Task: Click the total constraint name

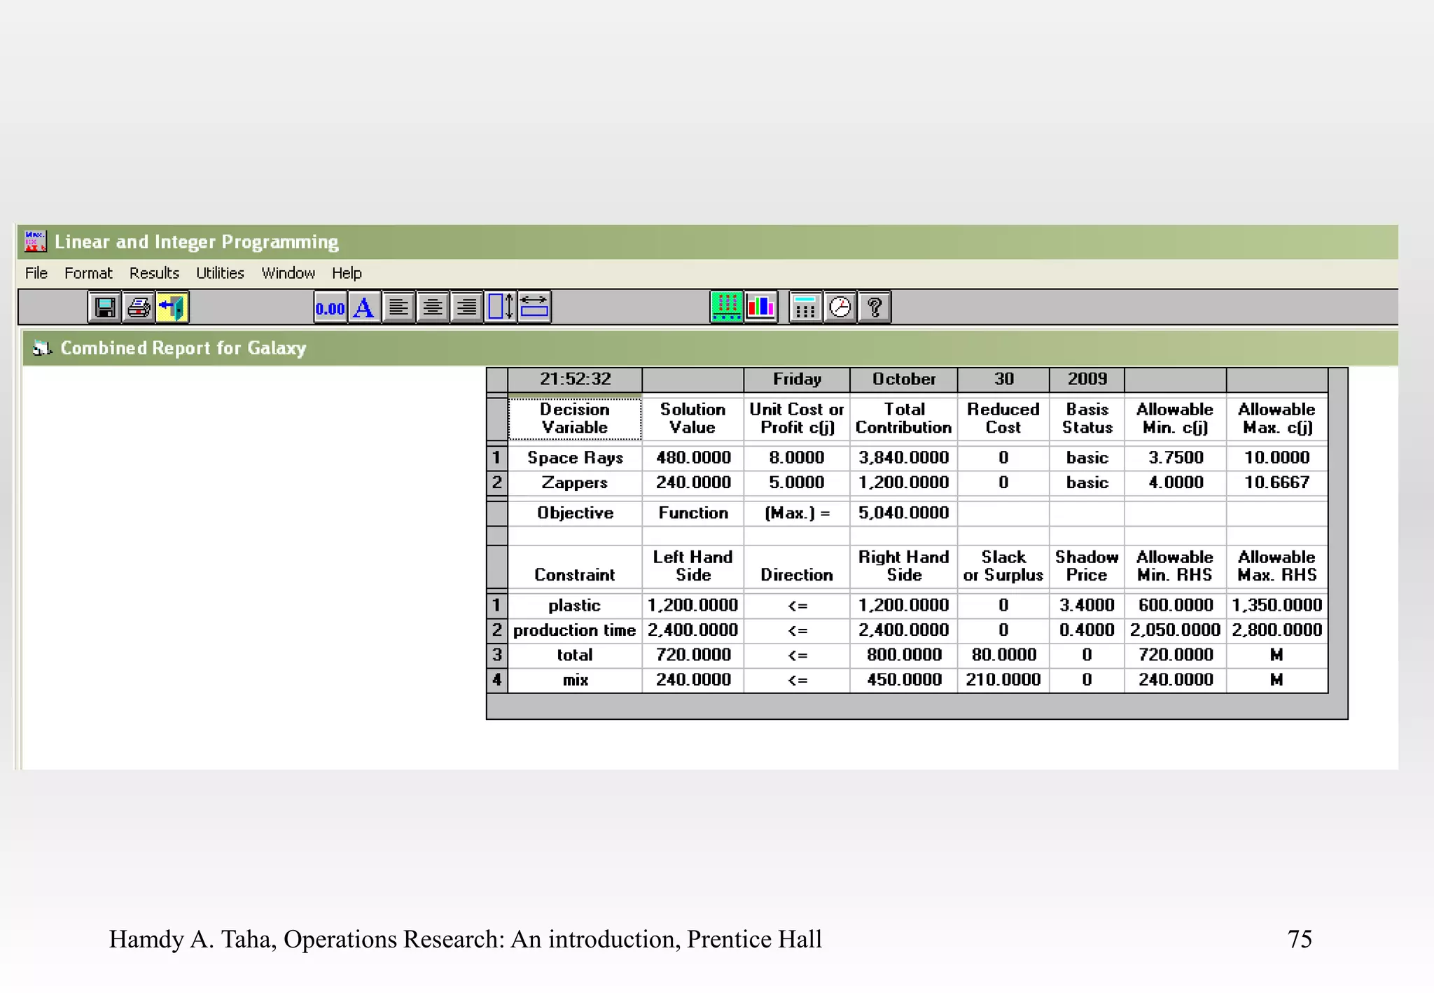Action: click(x=575, y=655)
